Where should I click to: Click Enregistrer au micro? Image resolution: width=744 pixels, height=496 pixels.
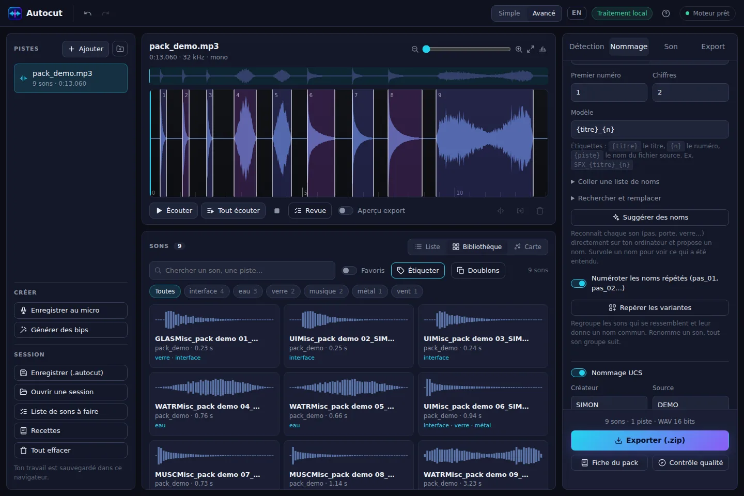coord(71,311)
